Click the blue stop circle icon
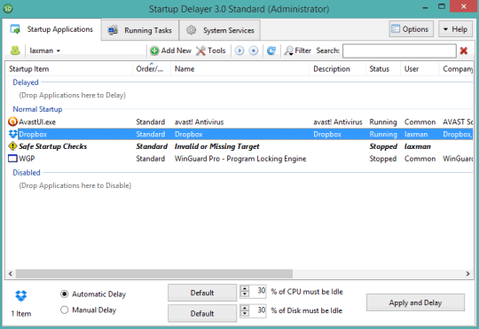 pyautogui.click(x=254, y=51)
